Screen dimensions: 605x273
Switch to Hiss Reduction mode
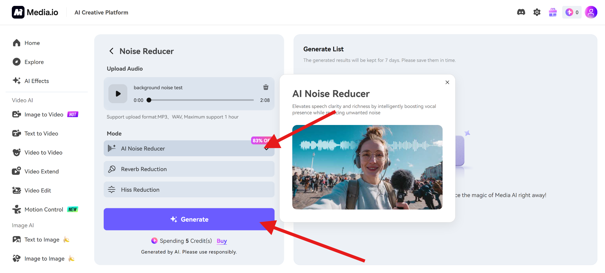[189, 189]
